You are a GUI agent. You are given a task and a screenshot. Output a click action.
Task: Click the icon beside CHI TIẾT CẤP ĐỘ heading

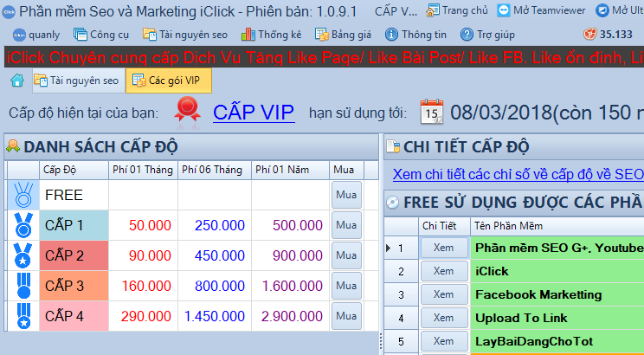point(394,146)
